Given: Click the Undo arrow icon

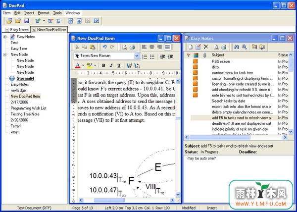Looking at the screenshot, I should pos(104,47).
